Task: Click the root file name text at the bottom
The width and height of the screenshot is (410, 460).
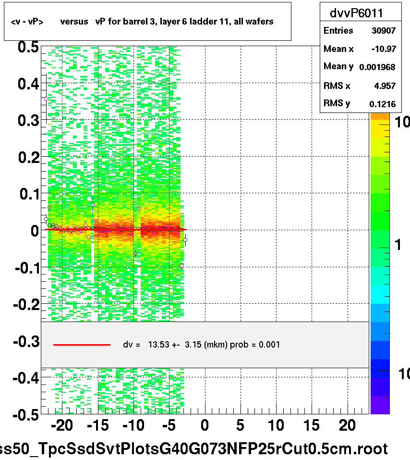Action: [193, 449]
